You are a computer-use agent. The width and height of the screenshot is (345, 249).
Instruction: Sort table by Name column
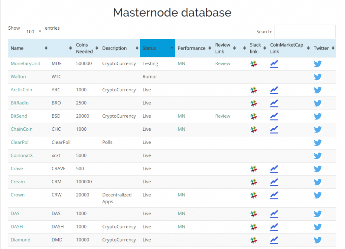[29, 48]
